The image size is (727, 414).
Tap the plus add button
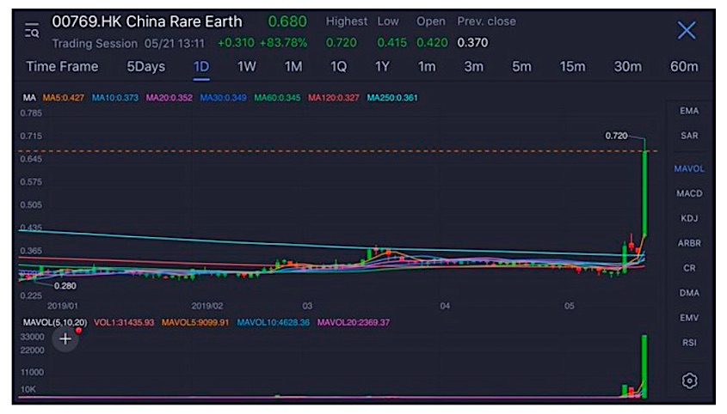(x=65, y=339)
